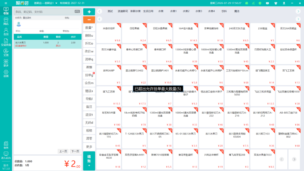Click the 挂单g hold order button

click(x=89, y=75)
